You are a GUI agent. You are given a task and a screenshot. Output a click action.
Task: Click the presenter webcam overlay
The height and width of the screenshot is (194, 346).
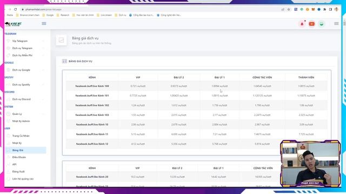tap(310, 164)
